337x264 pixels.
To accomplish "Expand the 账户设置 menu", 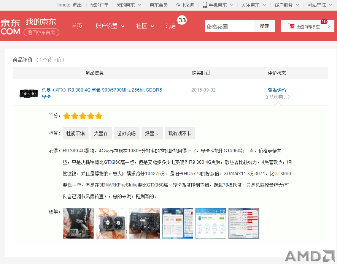I will coord(110,26).
